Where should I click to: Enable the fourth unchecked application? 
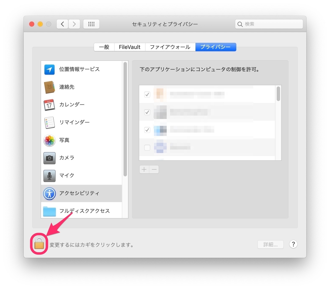[x=147, y=148]
